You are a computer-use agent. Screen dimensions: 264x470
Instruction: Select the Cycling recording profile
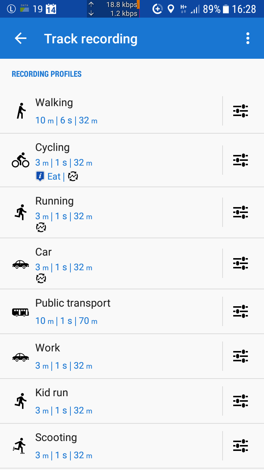click(110, 154)
